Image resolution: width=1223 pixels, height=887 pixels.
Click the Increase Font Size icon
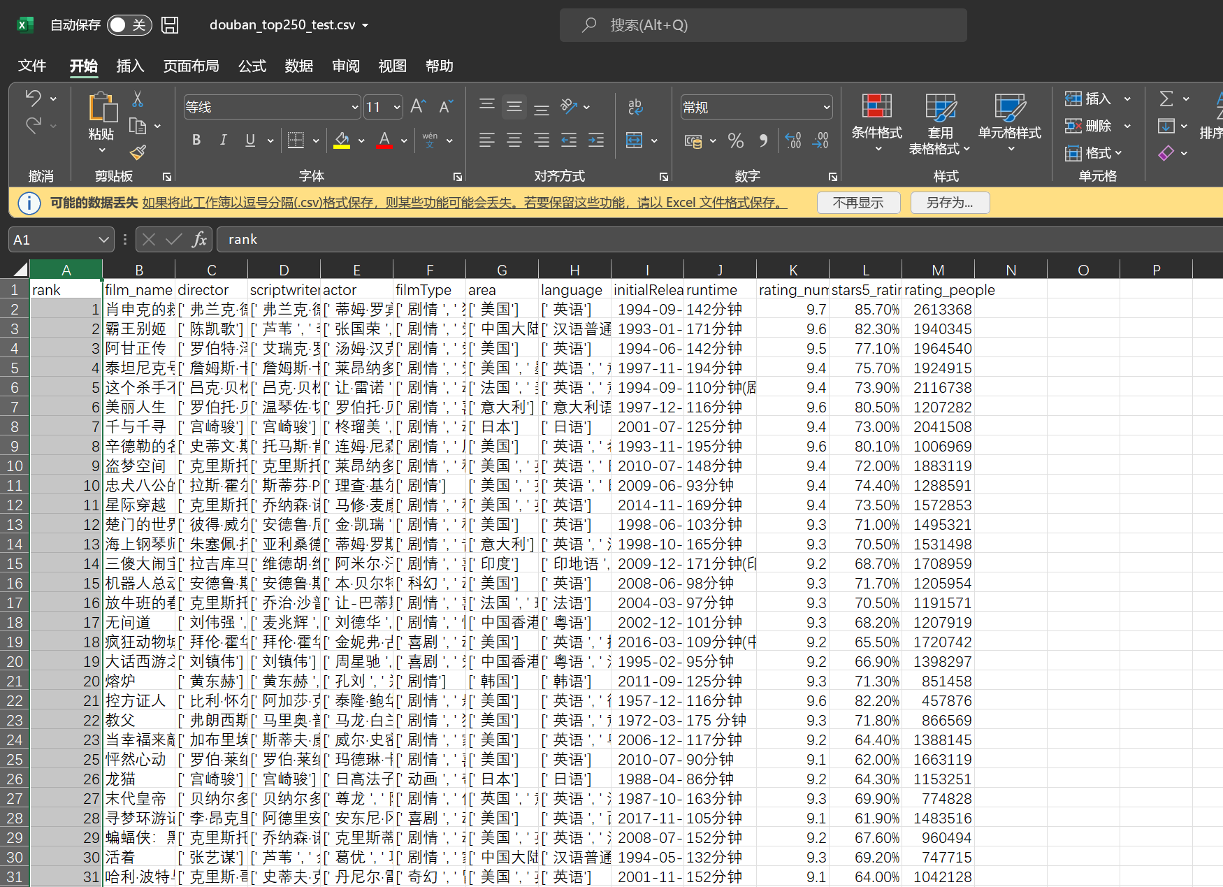(418, 106)
